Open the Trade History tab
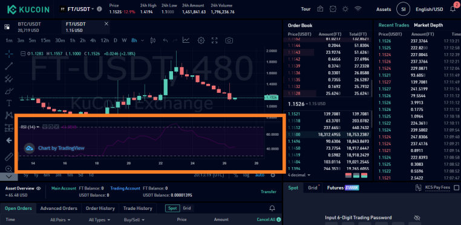The width and height of the screenshot is (461, 225). point(137,208)
